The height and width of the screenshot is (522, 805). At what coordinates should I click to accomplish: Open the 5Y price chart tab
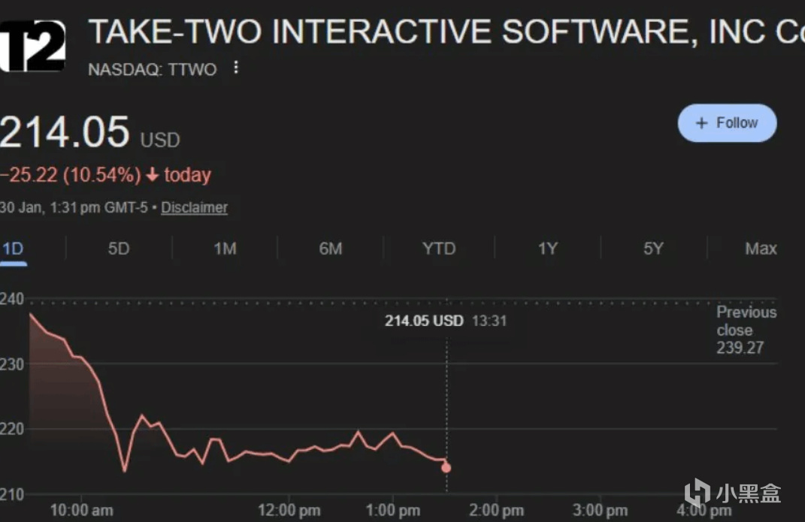[653, 249]
